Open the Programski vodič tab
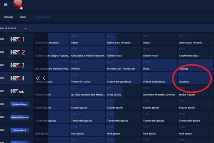Screen dimensions: 214x143 (42, 17)
